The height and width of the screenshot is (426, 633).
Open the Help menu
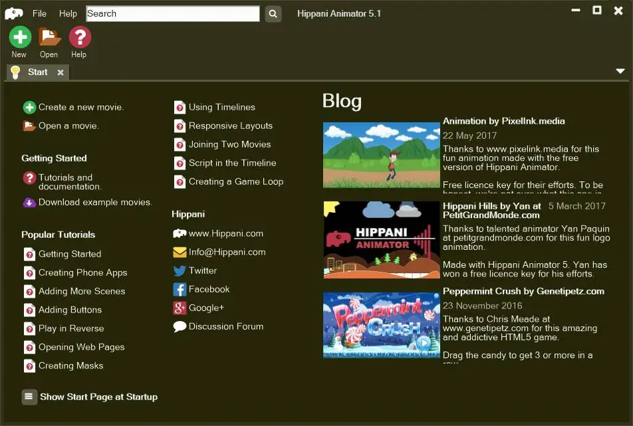pos(68,14)
